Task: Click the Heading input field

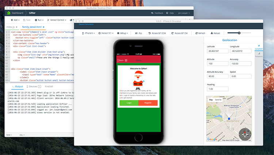Action: tap(218, 89)
